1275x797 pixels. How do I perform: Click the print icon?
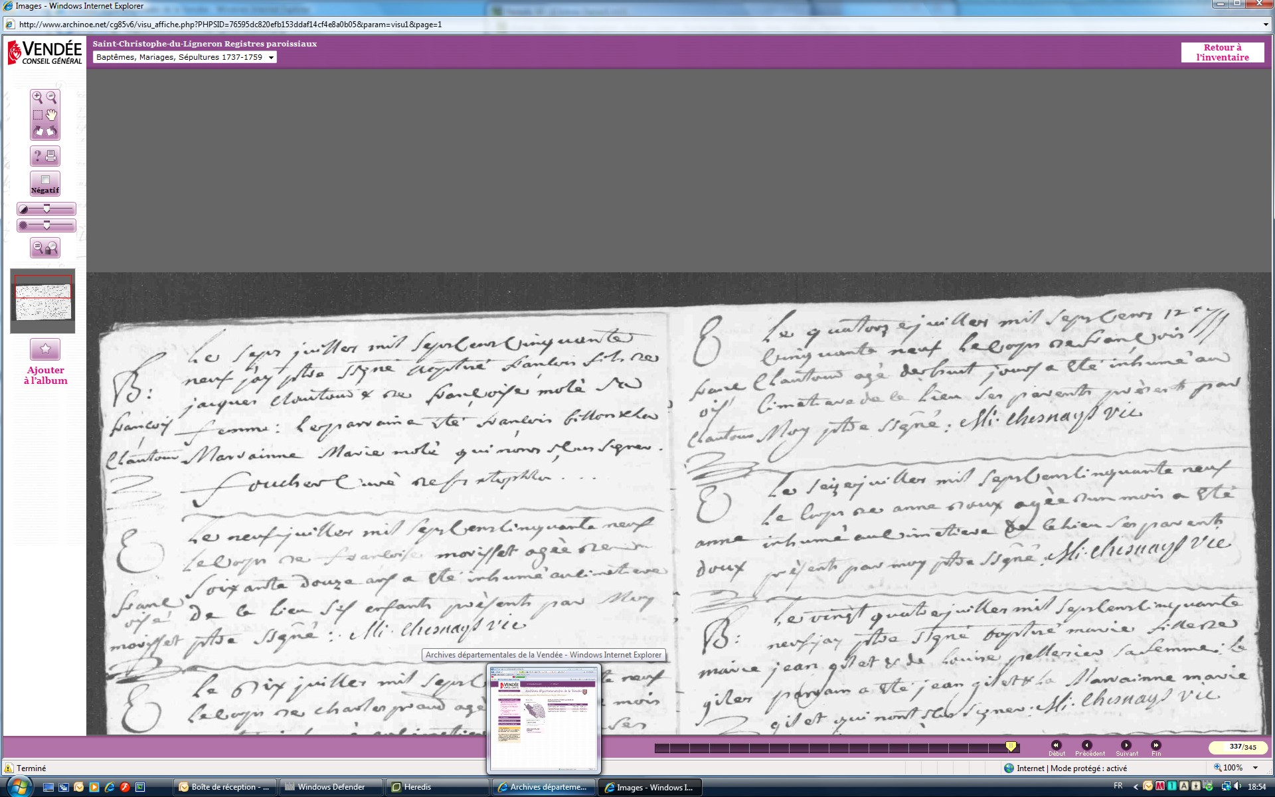(51, 156)
